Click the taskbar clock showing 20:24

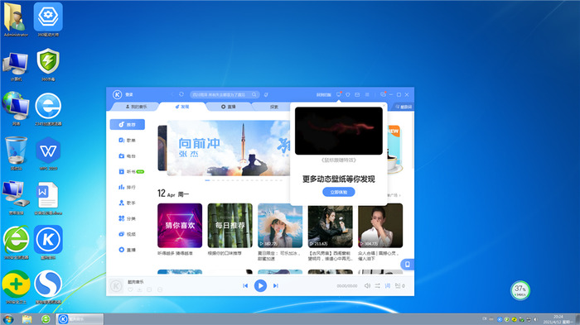pos(558,319)
